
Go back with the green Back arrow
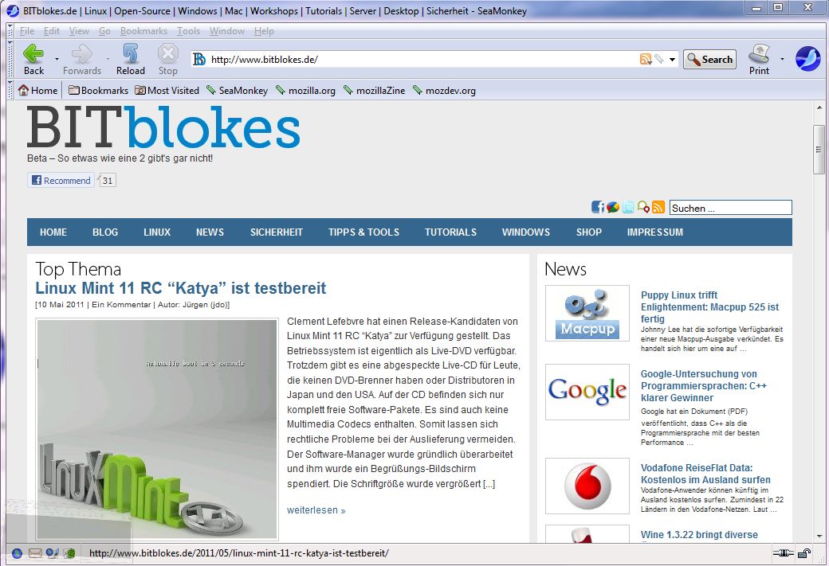pos(33,59)
